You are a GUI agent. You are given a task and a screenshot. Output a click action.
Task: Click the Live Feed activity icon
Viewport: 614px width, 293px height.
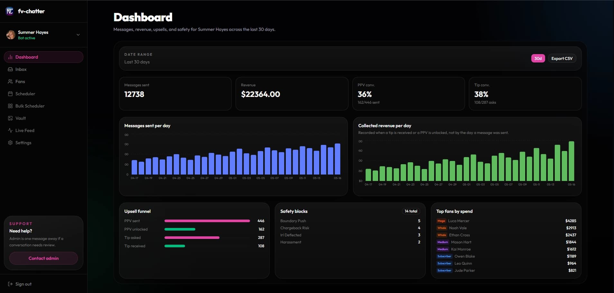pyautogui.click(x=10, y=130)
